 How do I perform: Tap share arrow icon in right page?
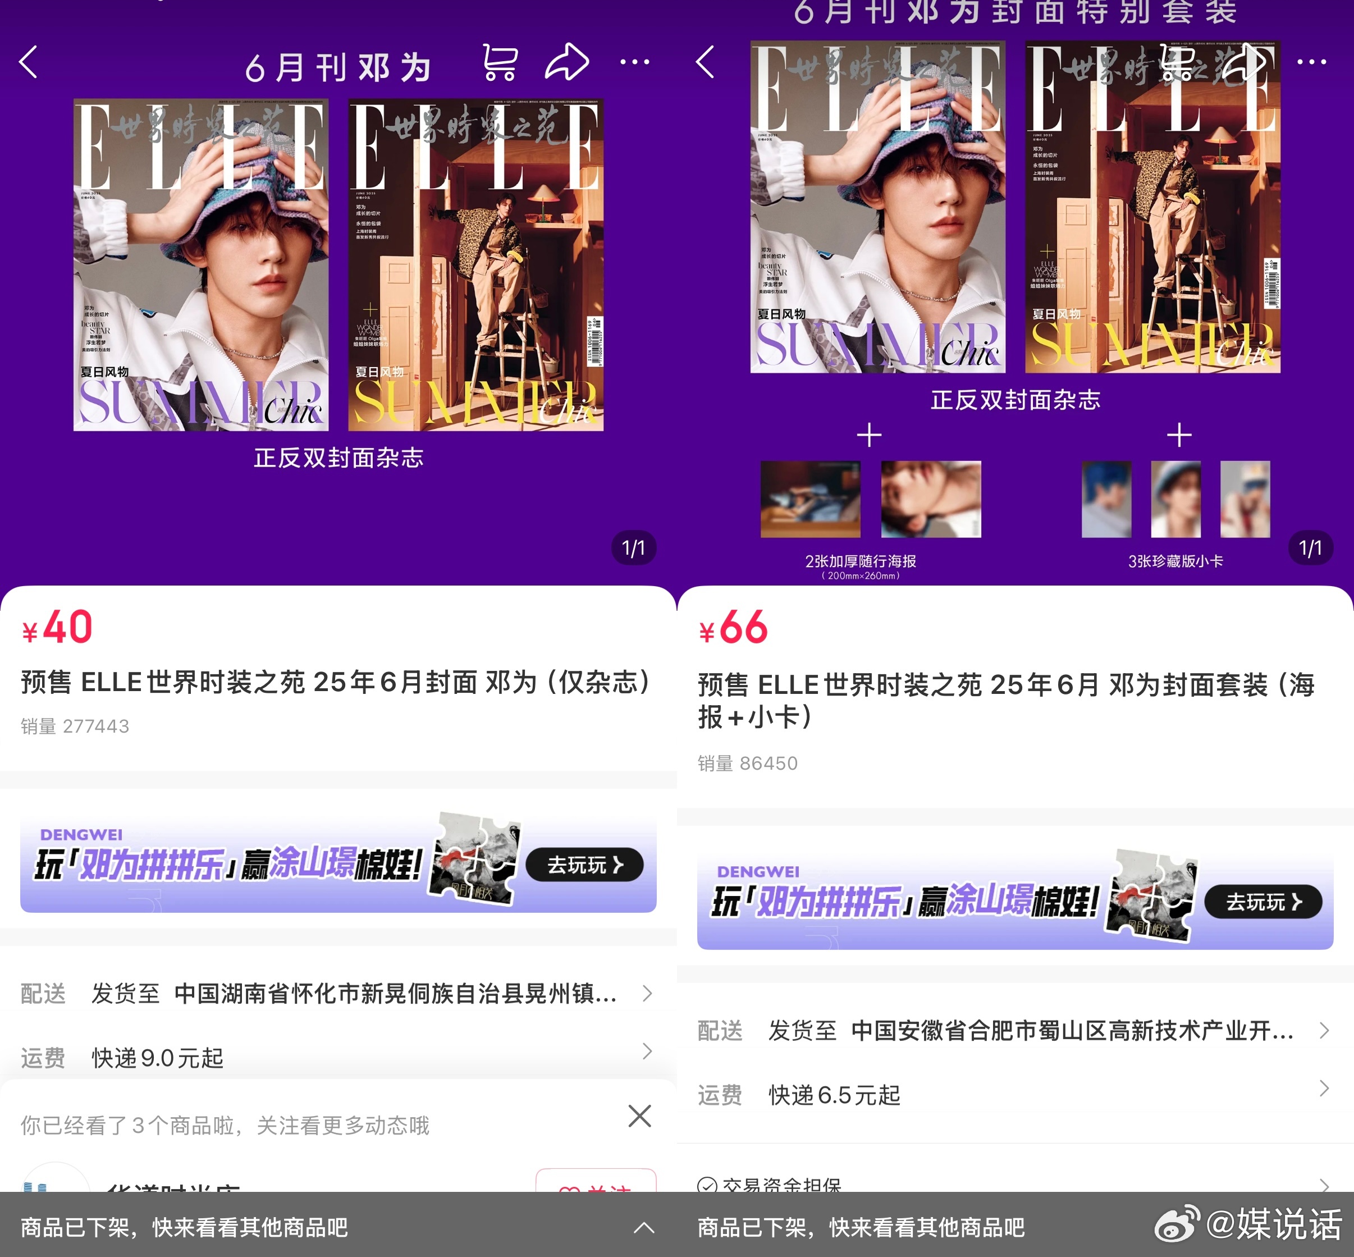pos(1245,62)
